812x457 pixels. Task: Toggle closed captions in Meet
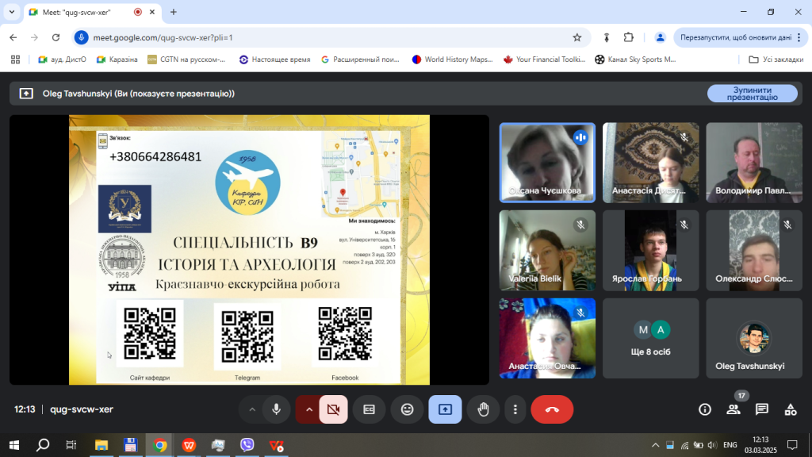(x=369, y=409)
